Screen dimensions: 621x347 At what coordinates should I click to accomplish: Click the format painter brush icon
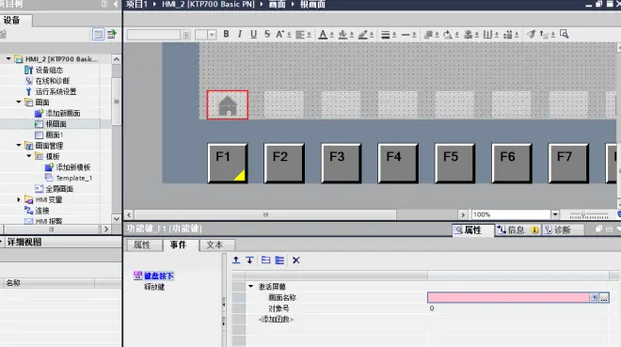(x=531, y=35)
